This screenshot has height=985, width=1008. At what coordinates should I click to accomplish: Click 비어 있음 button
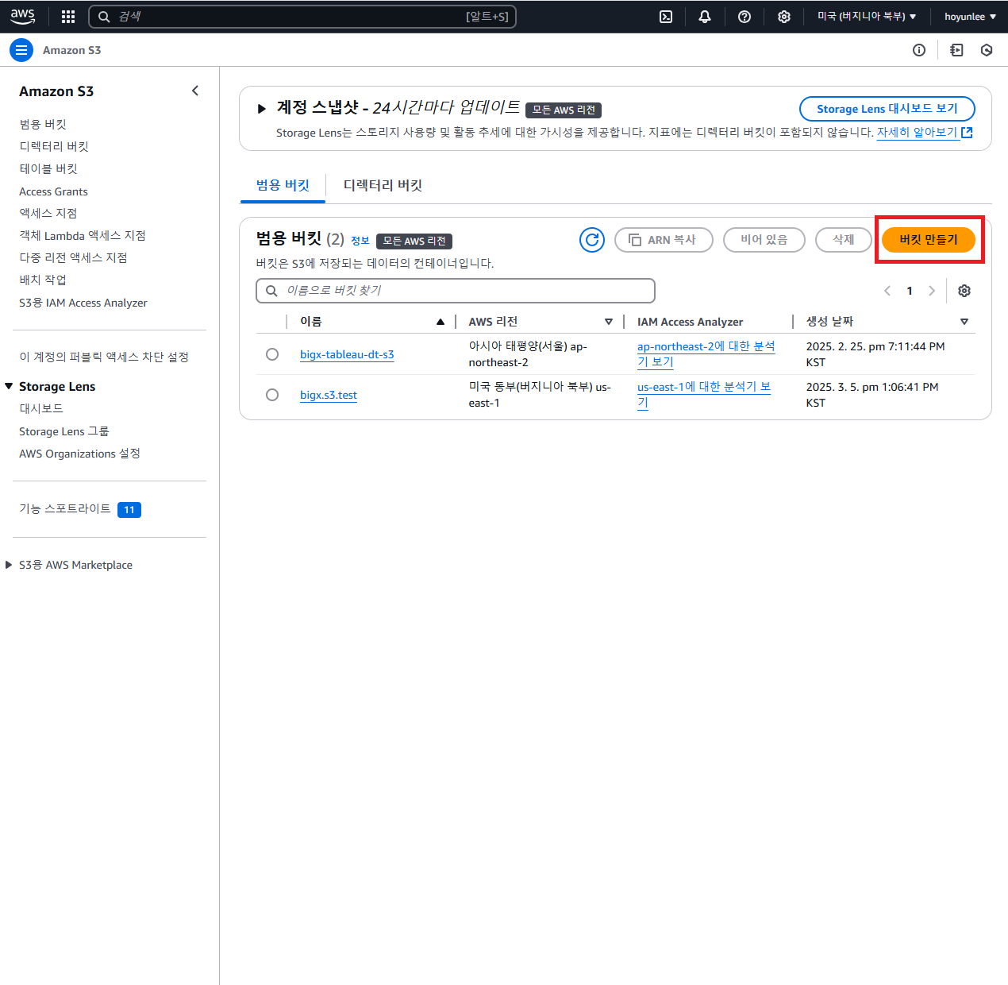(x=764, y=240)
